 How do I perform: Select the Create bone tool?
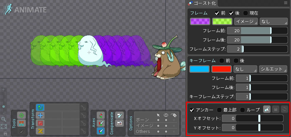(21, 131)
